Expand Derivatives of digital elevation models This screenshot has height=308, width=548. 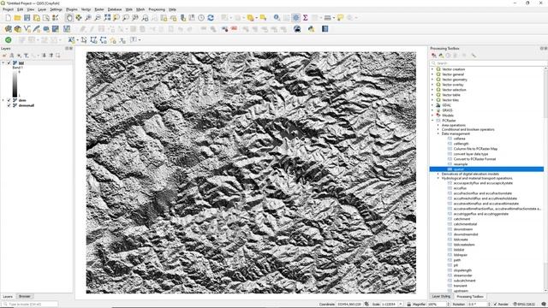[438, 174]
